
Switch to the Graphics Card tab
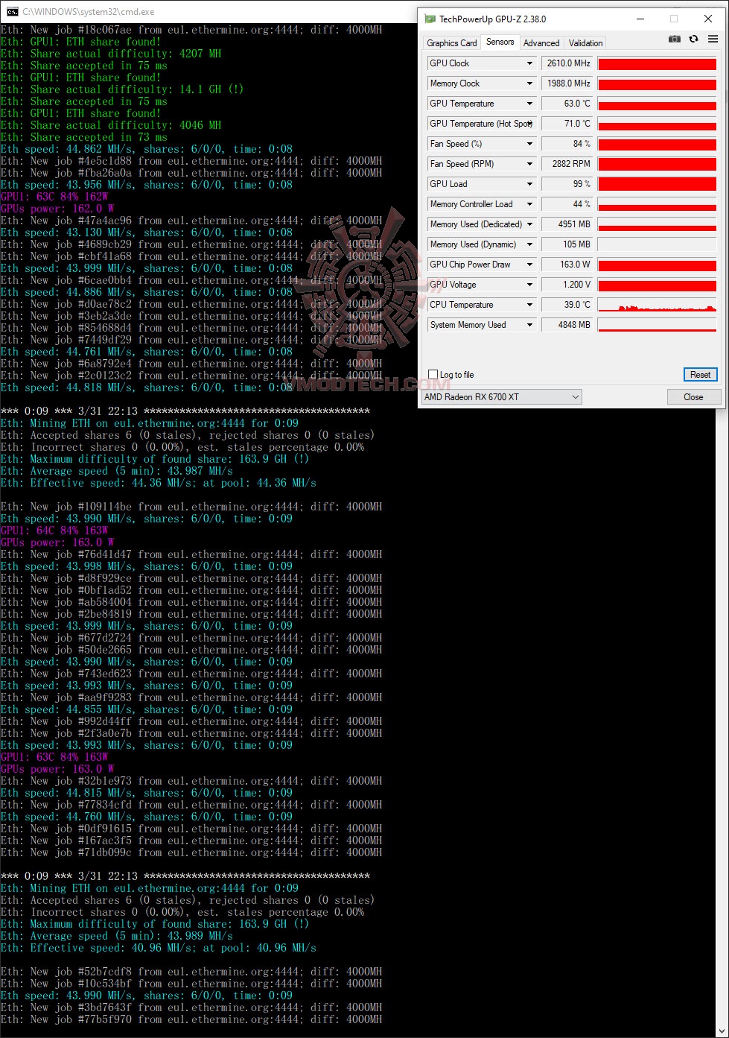pos(452,43)
